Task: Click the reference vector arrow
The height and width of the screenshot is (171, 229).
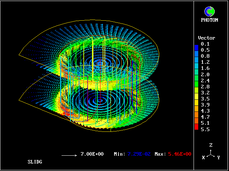Action: pyautogui.click(x=69, y=155)
